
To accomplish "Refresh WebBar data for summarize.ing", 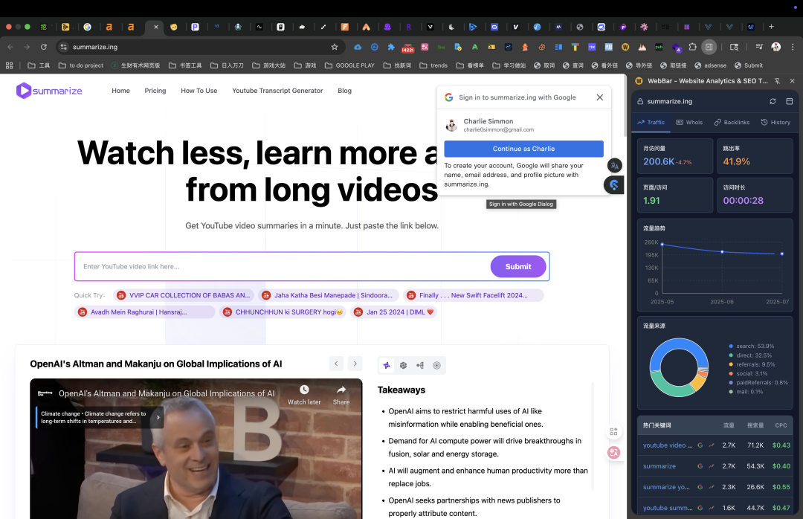I will coord(773,101).
